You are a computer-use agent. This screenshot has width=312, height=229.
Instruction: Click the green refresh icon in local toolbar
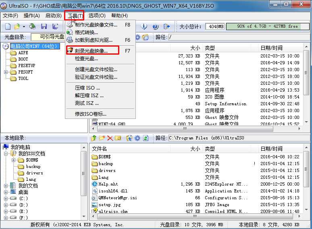pos(146,138)
